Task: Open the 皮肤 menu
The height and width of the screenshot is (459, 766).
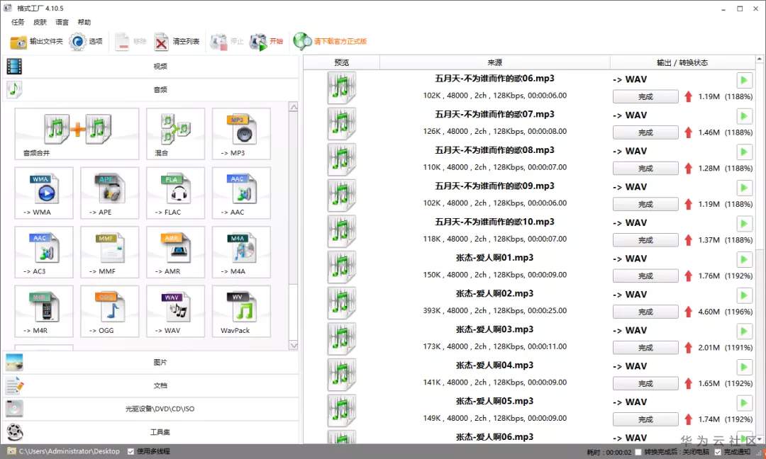Action: click(40, 22)
